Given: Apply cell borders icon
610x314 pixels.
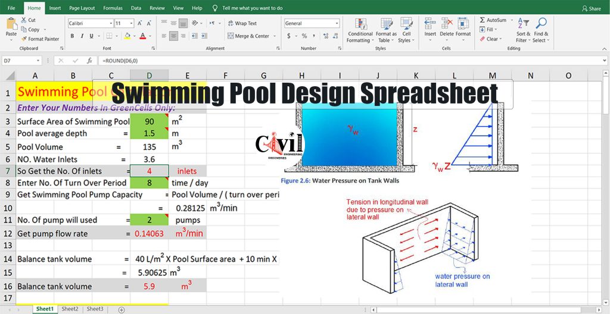Looking at the screenshot, I should click(x=109, y=36).
